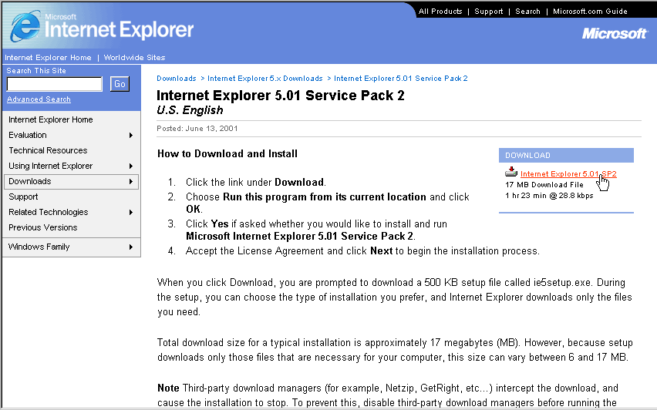Go to Microsoft.com Guide link

point(590,12)
